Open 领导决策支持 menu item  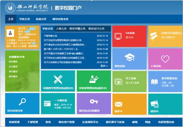click(x=60, y=19)
